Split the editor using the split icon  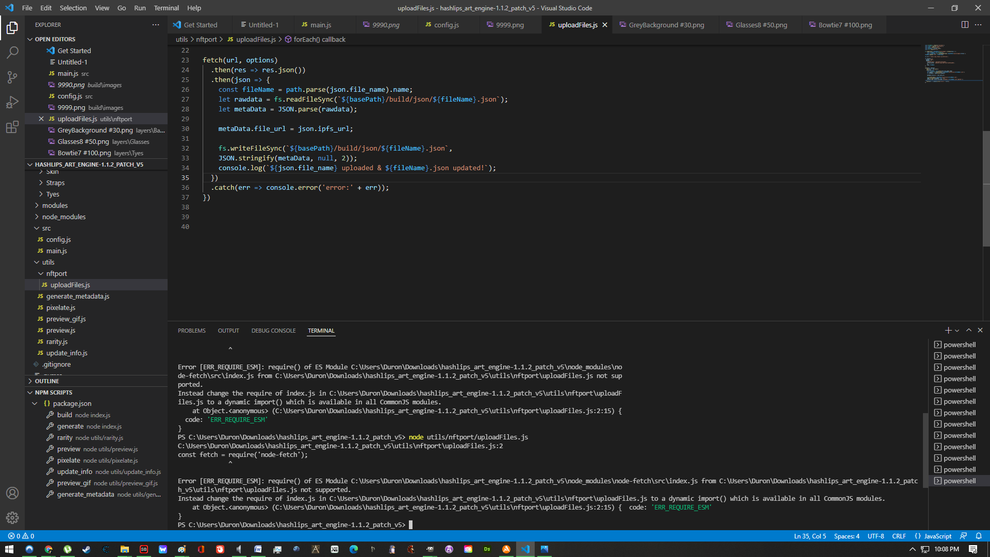965,24
